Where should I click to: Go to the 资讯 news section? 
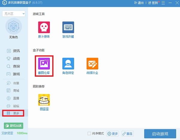tap(13, 51)
